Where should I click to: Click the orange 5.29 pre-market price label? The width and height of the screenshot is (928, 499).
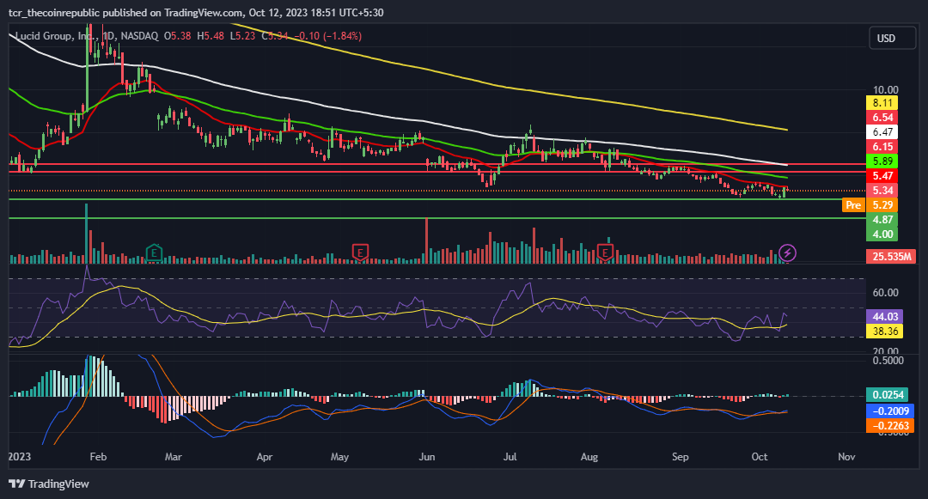[x=882, y=205]
